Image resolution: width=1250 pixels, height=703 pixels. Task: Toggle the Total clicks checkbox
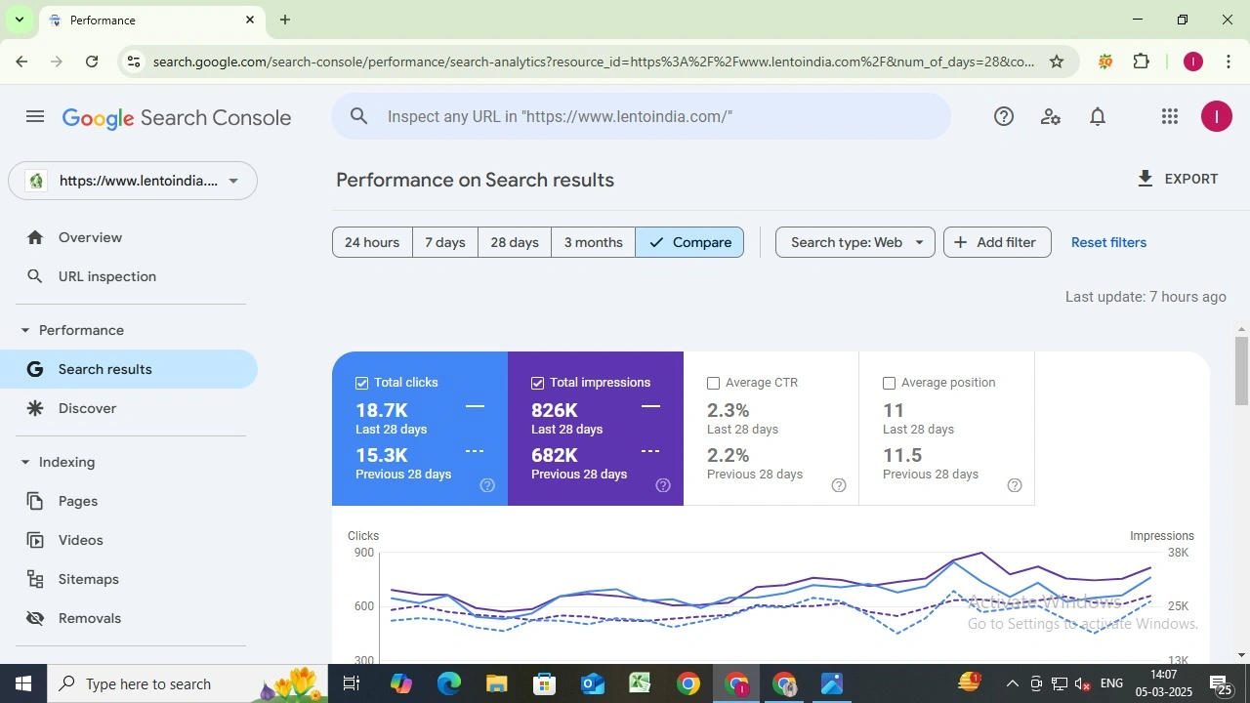point(362,383)
